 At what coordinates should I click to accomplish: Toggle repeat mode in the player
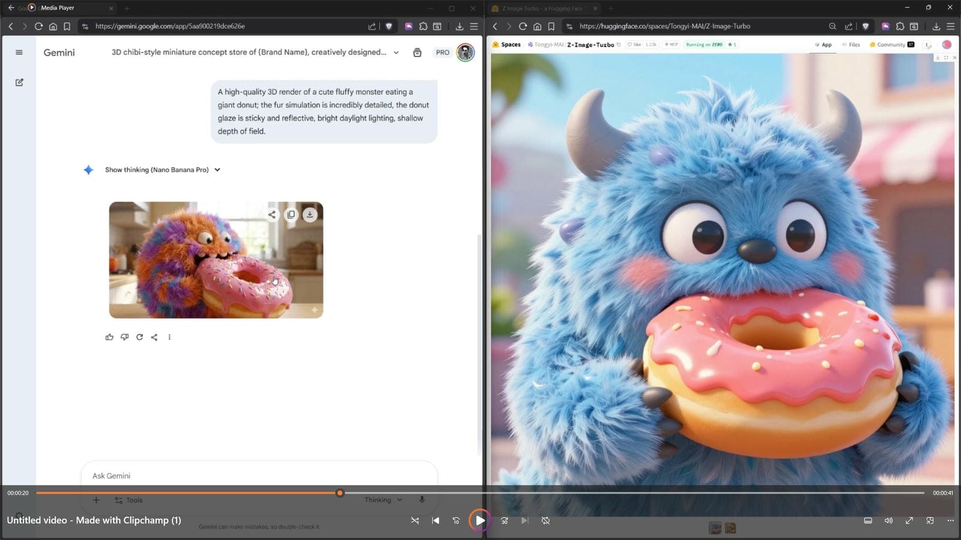point(545,520)
